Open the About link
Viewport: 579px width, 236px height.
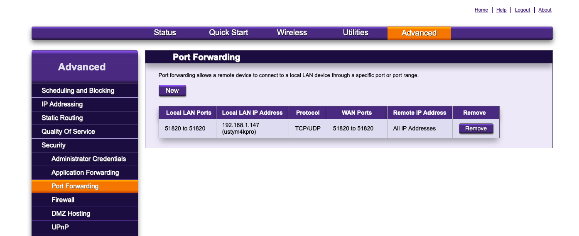point(545,10)
